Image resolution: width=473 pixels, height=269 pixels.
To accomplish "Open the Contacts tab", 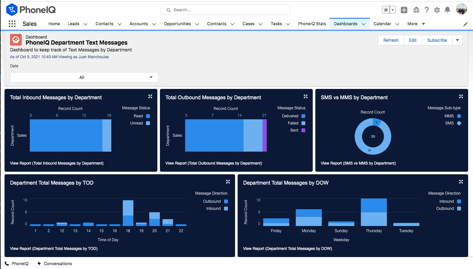I will click(x=104, y=24).
